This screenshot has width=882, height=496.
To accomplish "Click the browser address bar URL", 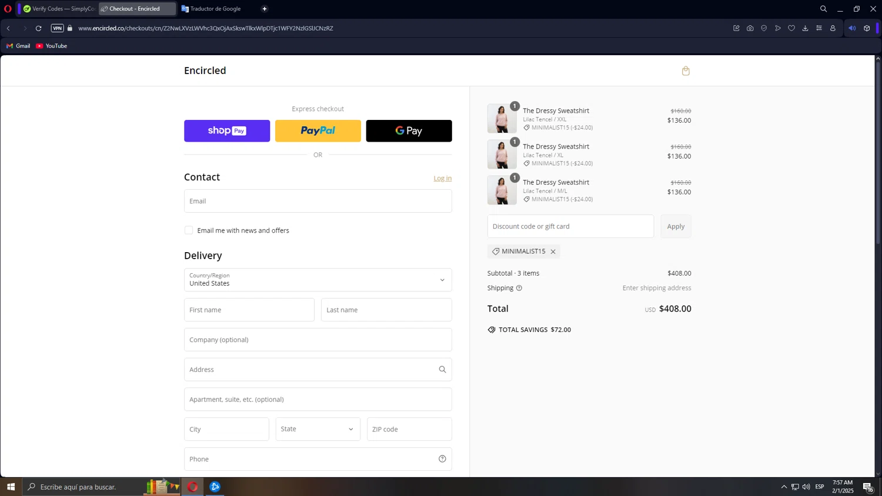I will click(206, 28).
